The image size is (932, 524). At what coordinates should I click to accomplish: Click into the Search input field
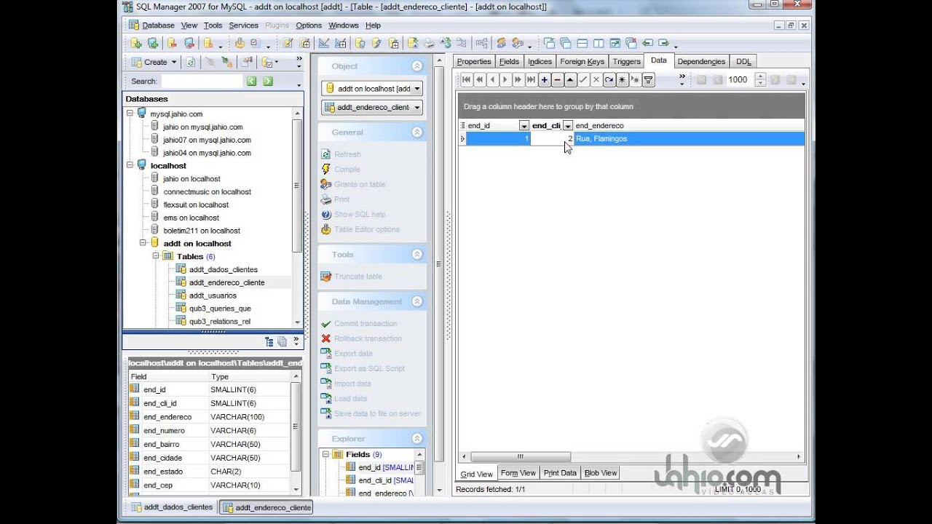point(202,82)
